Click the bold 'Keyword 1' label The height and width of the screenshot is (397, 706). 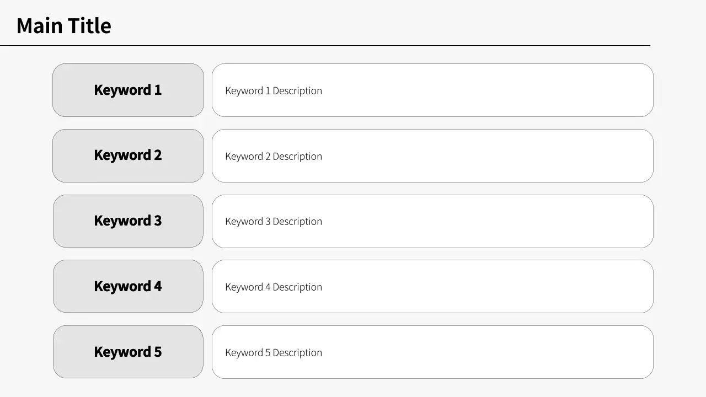click(x=128, y=90)
